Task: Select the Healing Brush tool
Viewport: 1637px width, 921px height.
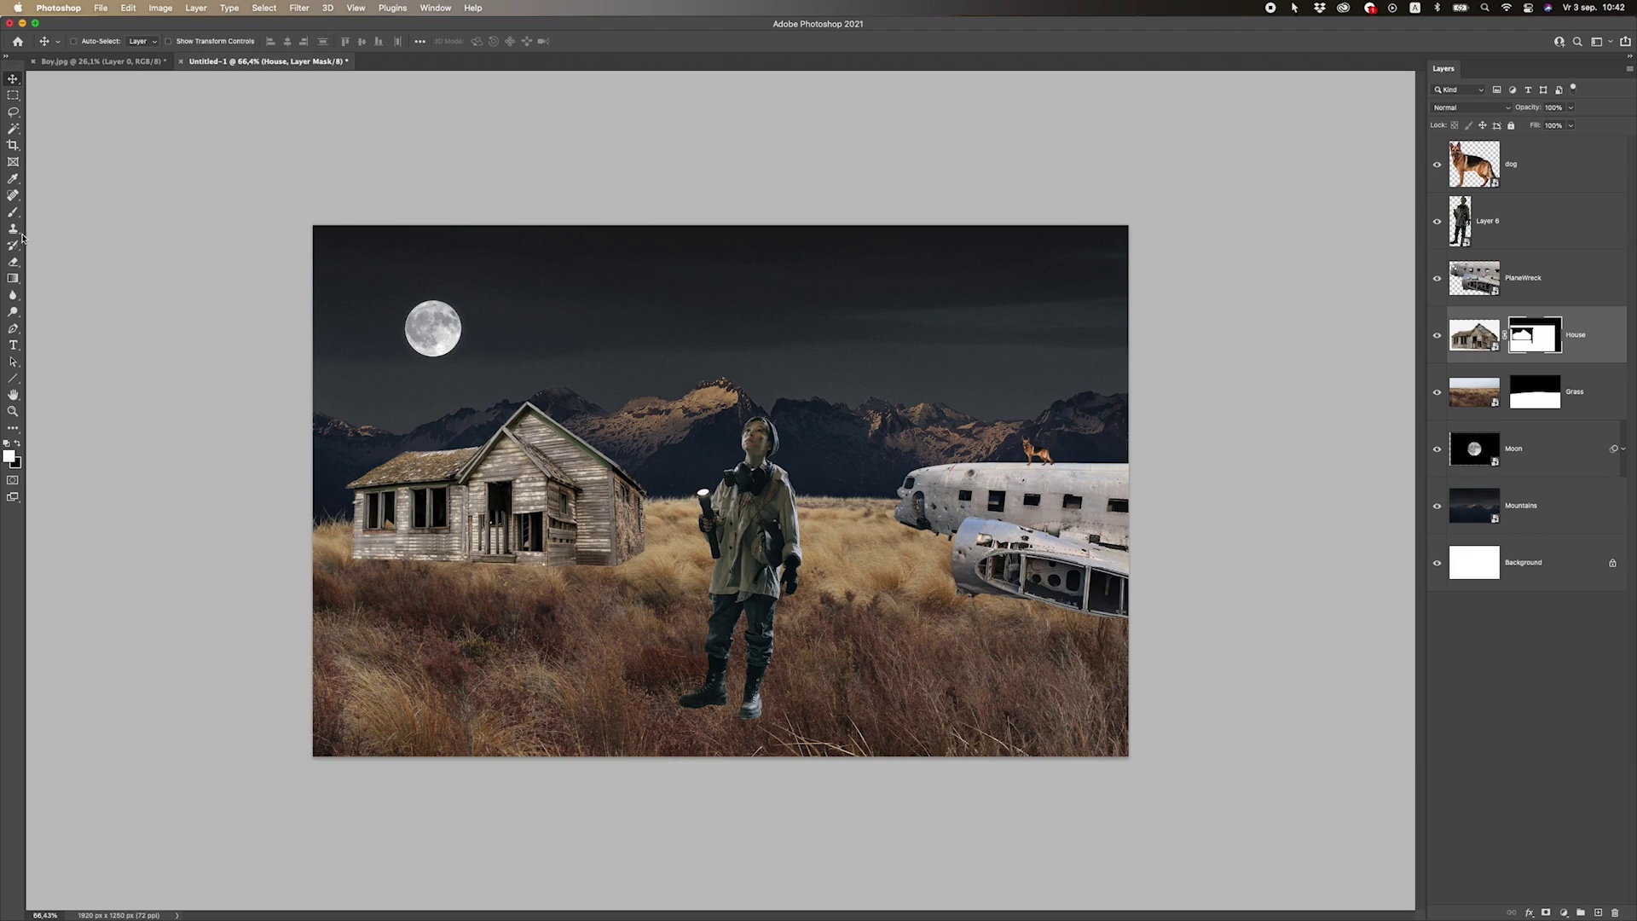Action: point(13,195)
